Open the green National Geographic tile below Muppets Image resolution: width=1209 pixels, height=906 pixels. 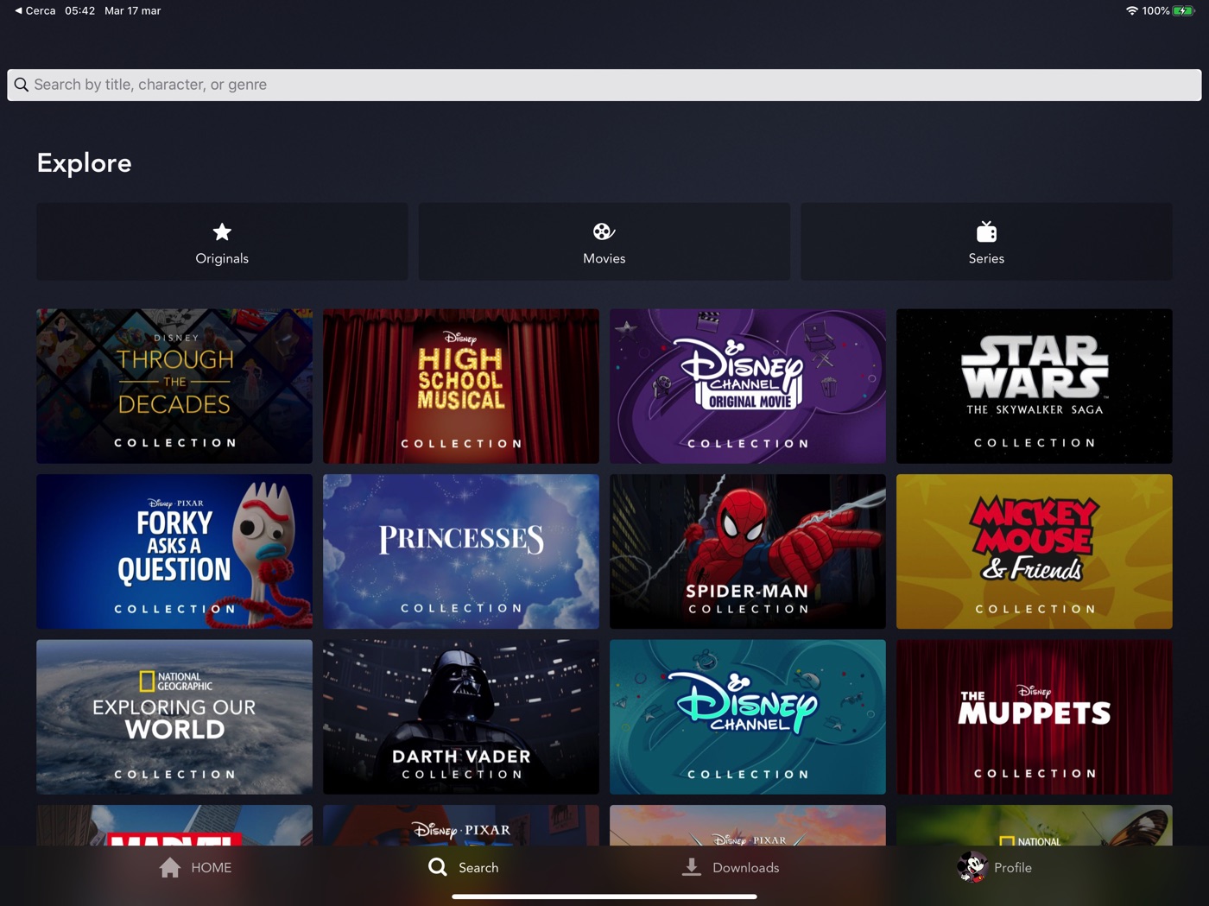point(1035,826)
